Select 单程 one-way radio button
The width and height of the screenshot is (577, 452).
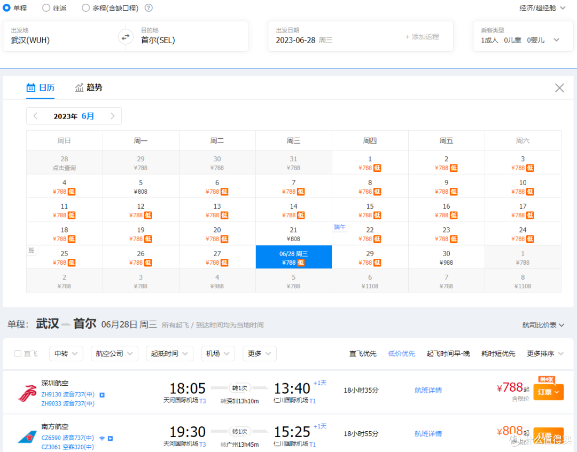tap(6, 7)
